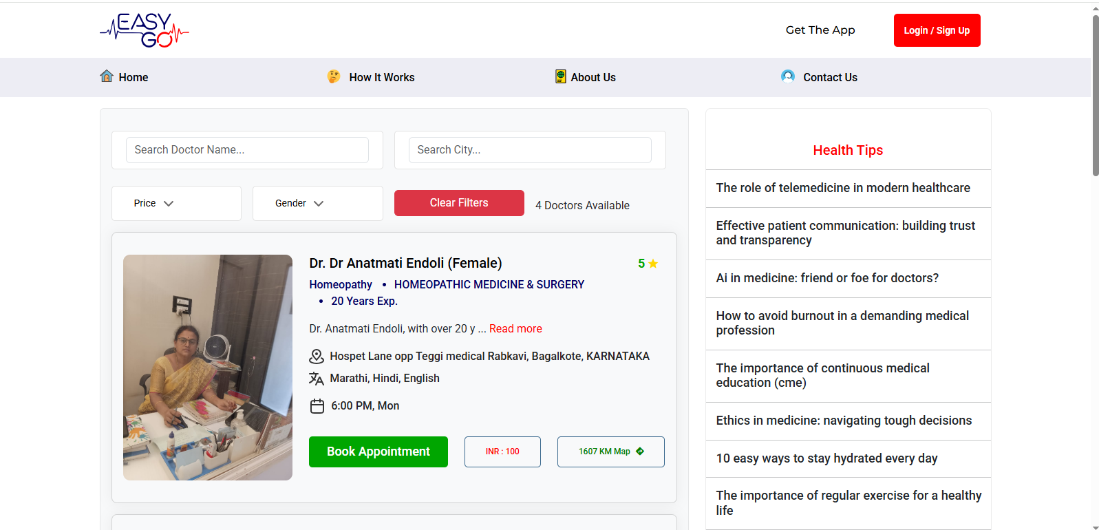The width and height of the screenshot is (1099, 530).
Task: Click Login / Sign Up button
Action: [937, 30]
